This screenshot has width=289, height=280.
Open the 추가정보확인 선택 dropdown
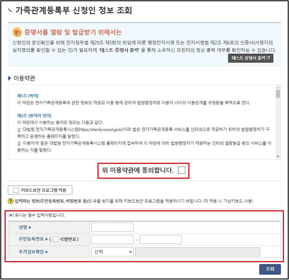click(x=112, y=252)
